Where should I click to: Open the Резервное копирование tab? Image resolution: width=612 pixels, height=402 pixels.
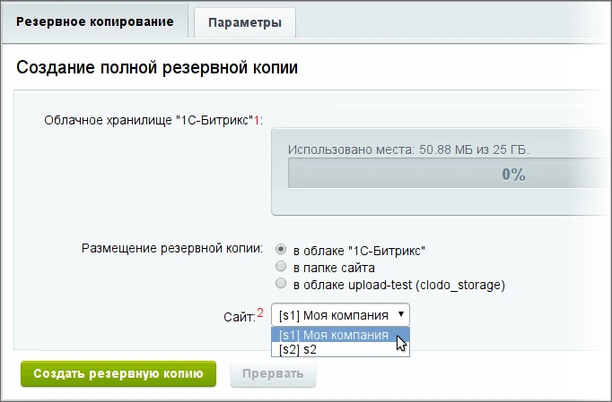tap(95, 21)
